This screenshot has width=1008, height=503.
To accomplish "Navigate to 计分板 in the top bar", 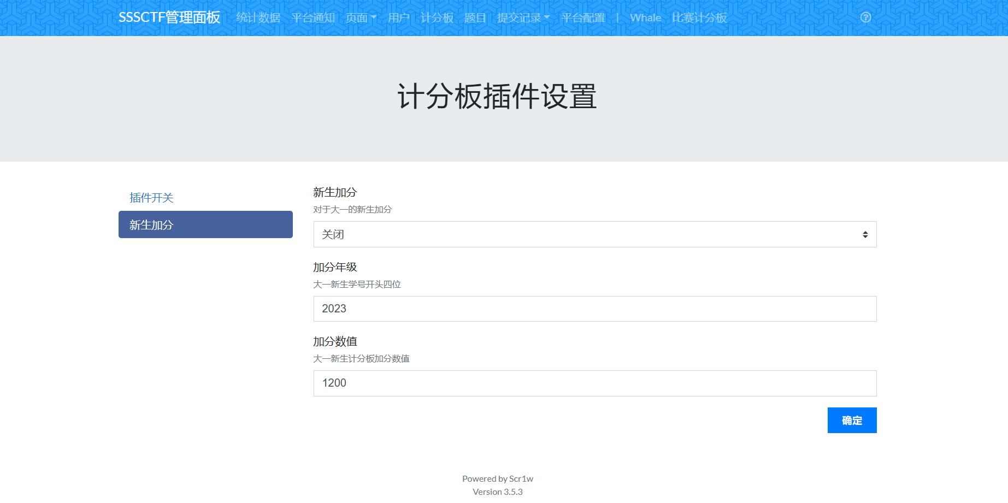I will (437, 18).
